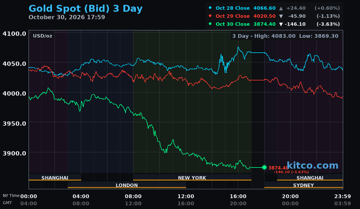360x209 pixels.
Task: Click the Oct 30 Close 3874.40 value
Action: pos(265,24)
